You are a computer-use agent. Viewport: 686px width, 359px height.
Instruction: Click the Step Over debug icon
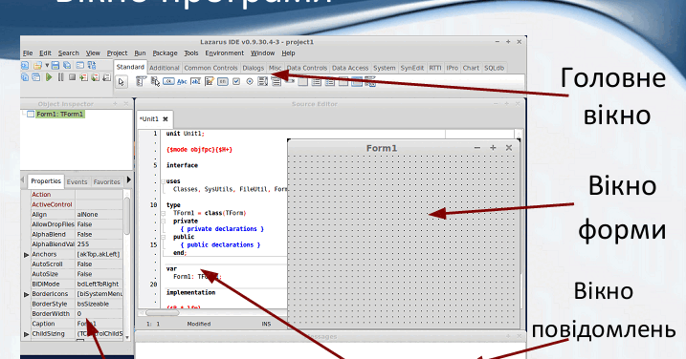[x=95, y=77]
